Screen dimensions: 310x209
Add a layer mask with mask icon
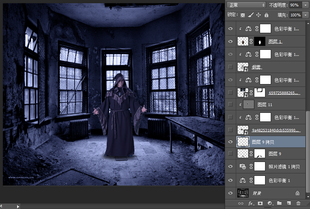pyautogui.click(x=260, y=203)
